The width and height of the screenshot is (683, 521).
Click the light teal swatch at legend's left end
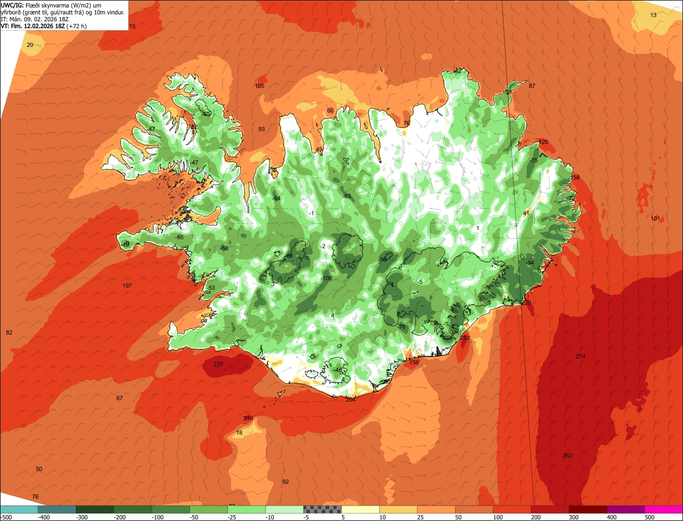pyautogui.click(x=19, y=510)
